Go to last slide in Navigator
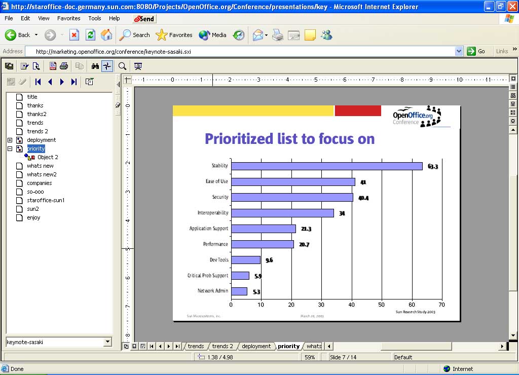This screenshot has height=375, width=519. [x=74, y=82]
